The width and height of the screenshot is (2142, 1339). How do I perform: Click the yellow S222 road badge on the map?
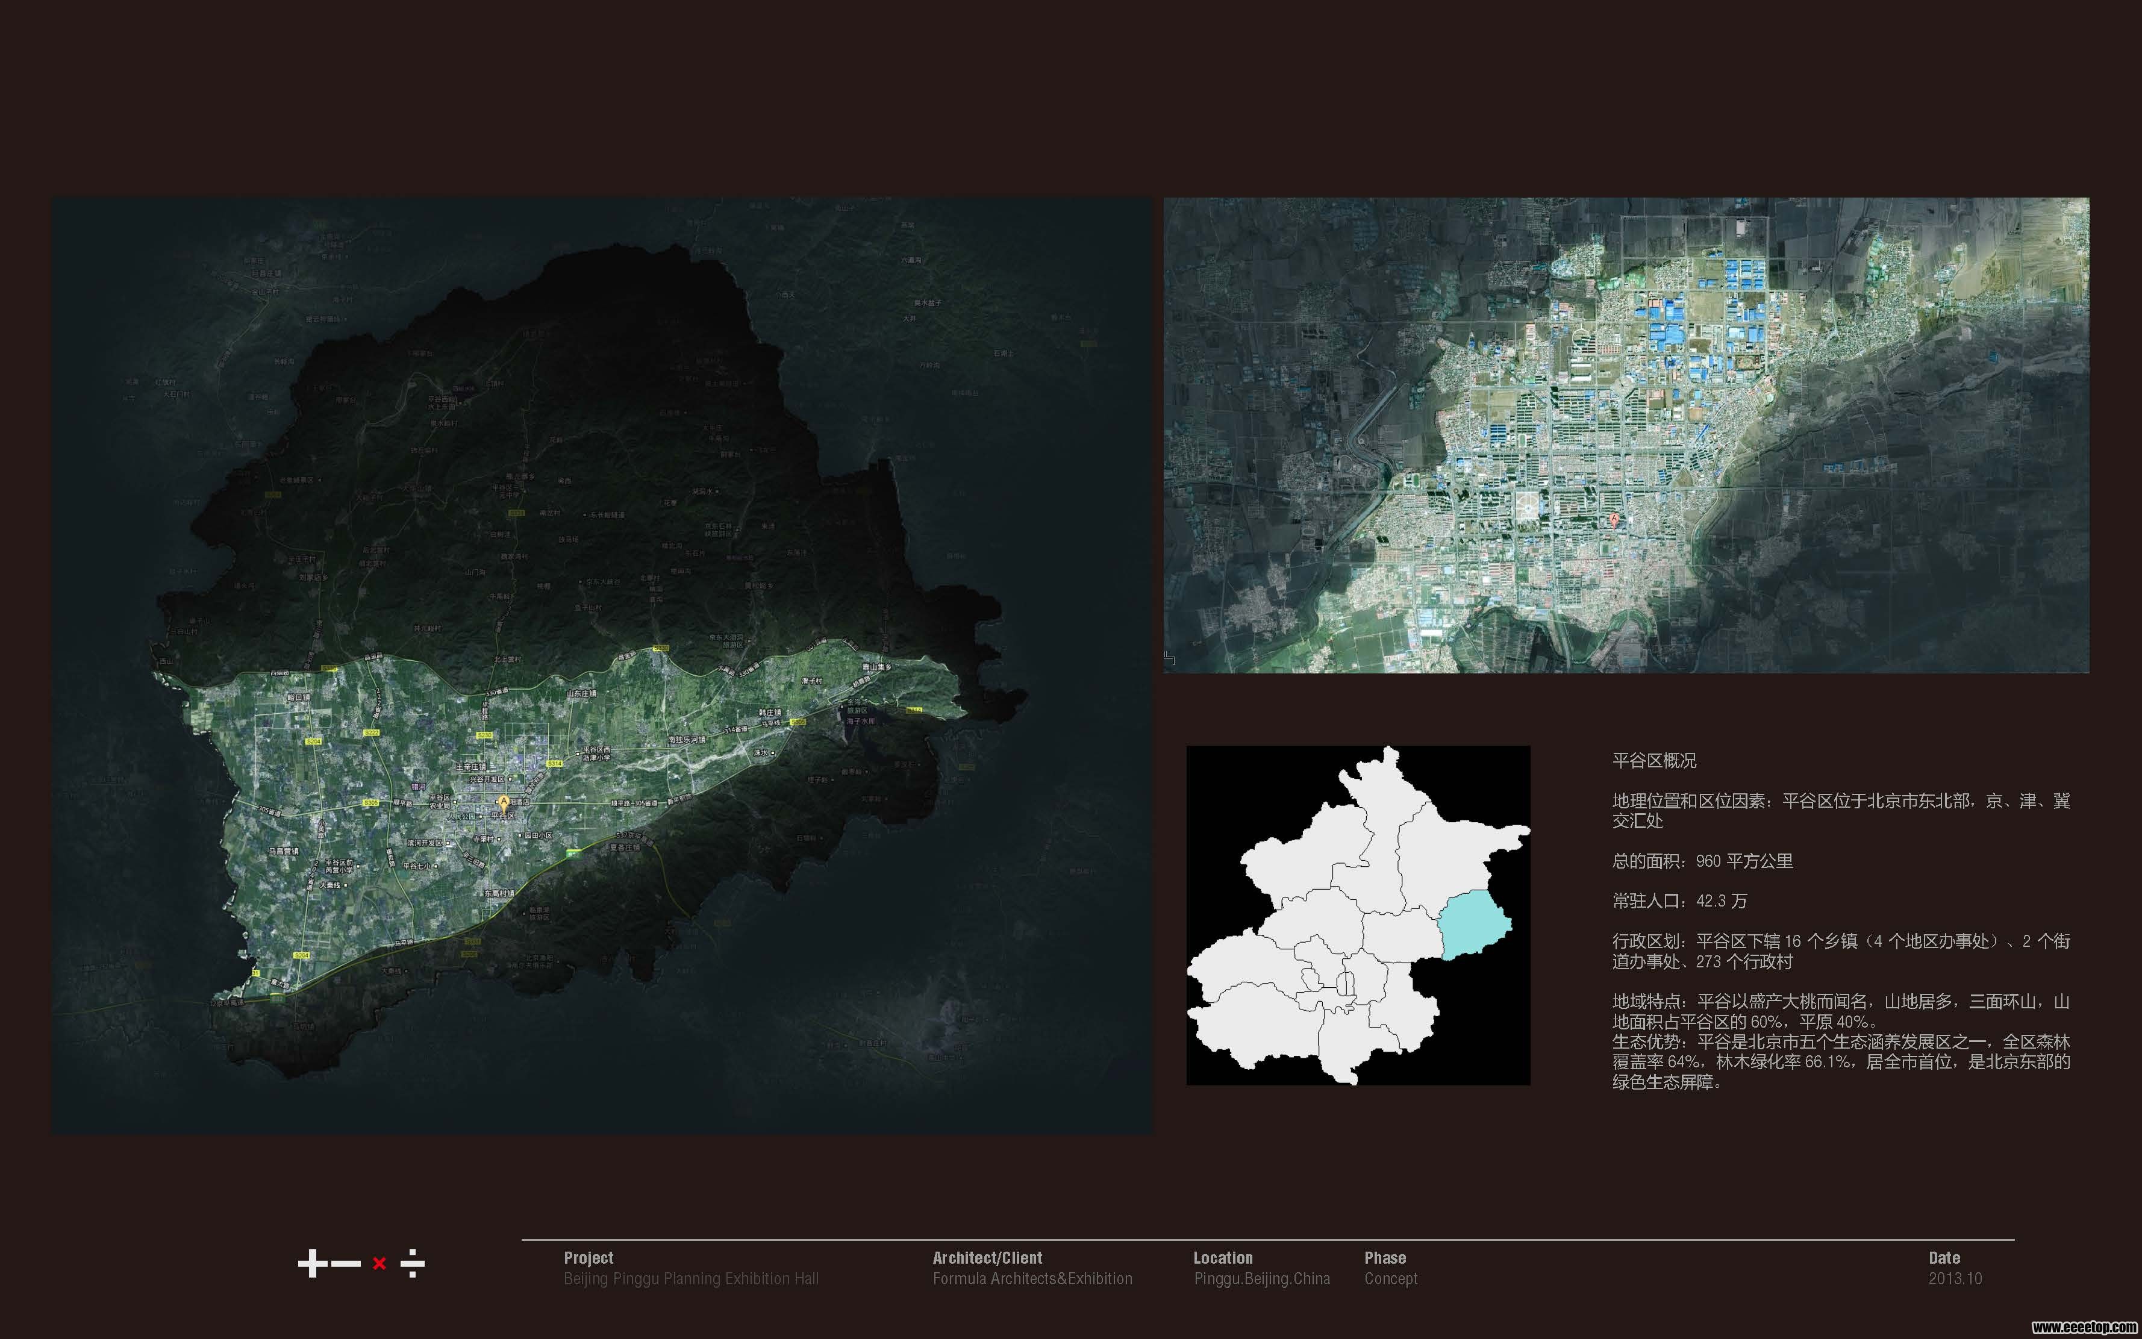click(x=371, y=733)
